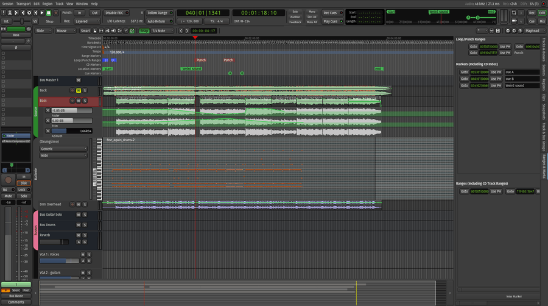Open the 1/4 Note grid dropdown

pyautogui.click(x=161, y=30)
